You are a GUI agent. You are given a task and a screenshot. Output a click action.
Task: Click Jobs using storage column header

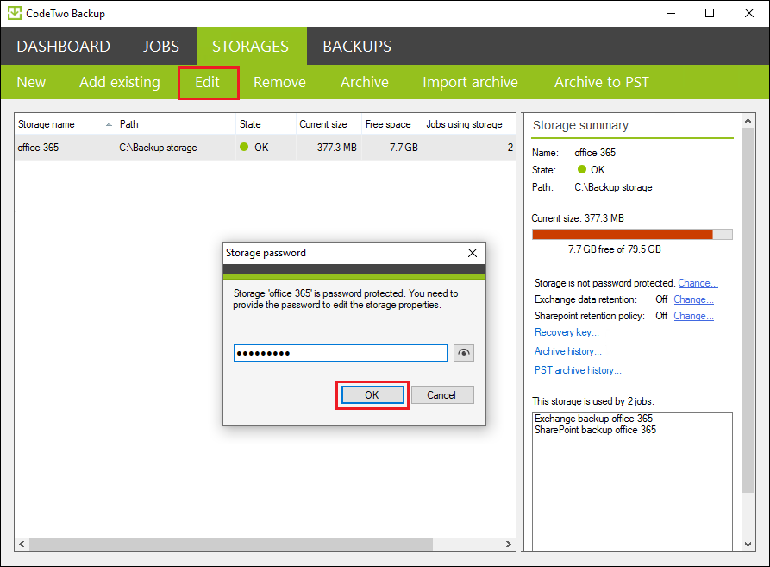click(x=469, y=124)
